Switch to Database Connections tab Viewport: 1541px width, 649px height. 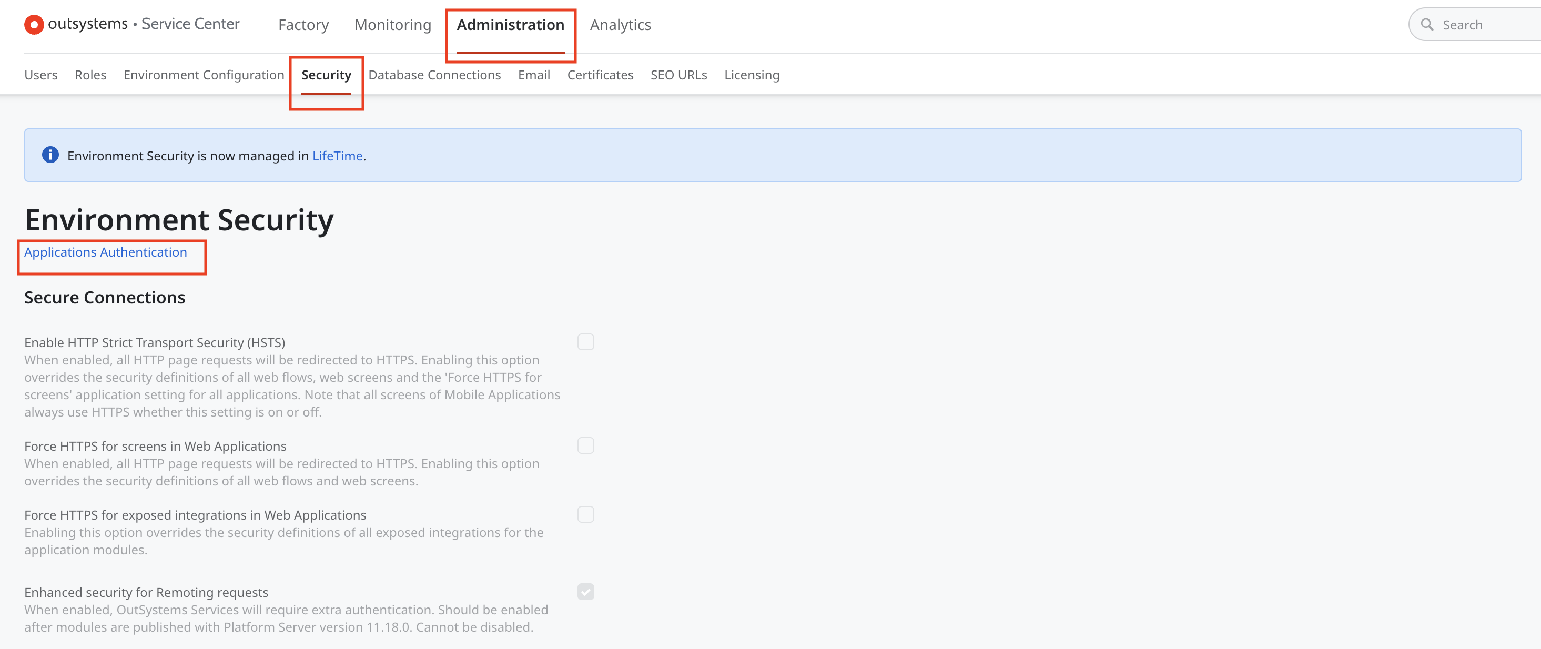434,75
